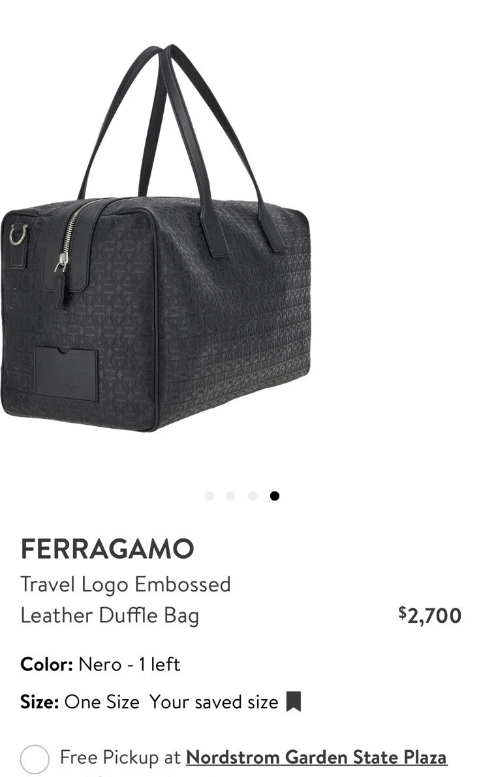Tap the duffle bag product image
The width and height of the screenshot is (481, 777).
(156, 238)
